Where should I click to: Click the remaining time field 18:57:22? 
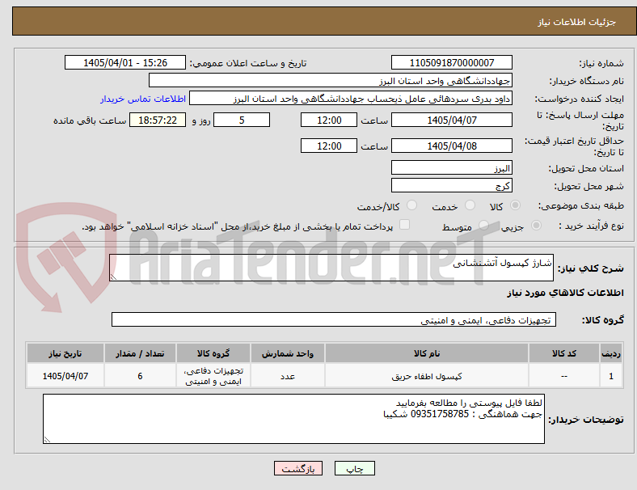pyautogui.click(x=158, y=120)
